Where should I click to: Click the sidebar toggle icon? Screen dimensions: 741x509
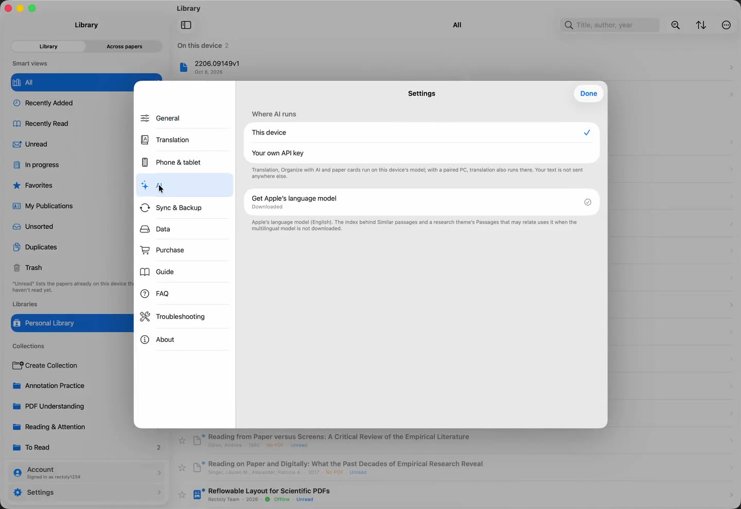[x=186, y=25]
